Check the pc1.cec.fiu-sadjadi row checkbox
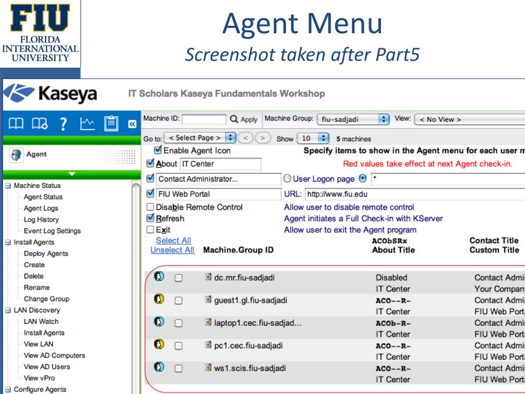 [178, 346]
